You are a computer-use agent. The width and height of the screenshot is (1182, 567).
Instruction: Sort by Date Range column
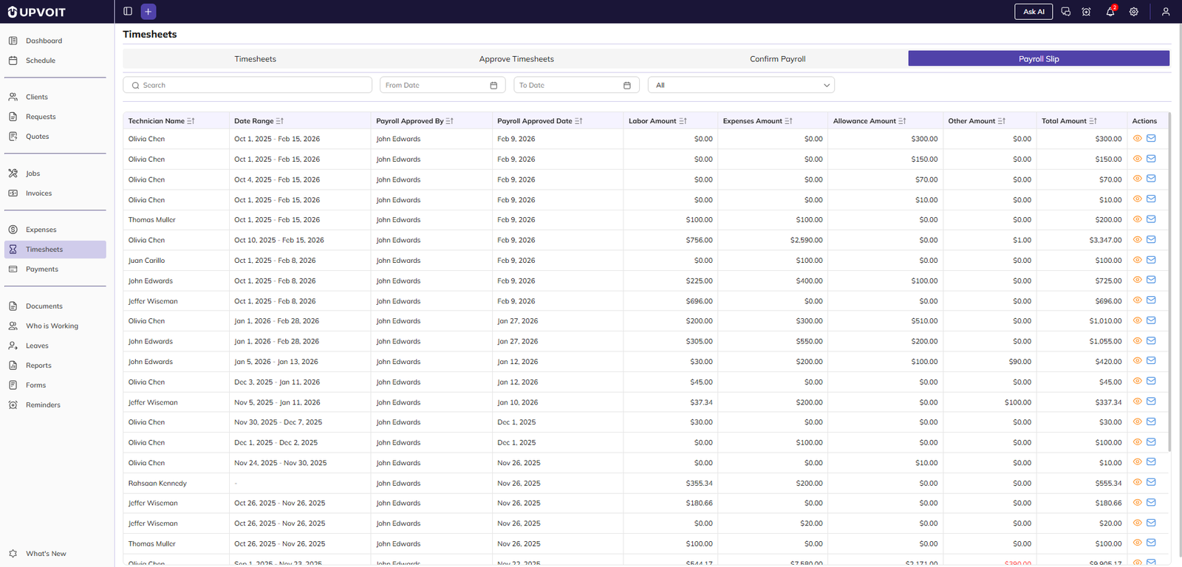click(x=280, y=121)
